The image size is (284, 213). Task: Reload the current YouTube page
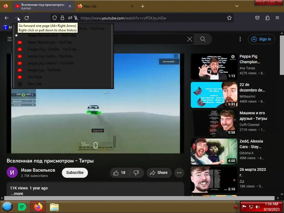tap(27, 18)
